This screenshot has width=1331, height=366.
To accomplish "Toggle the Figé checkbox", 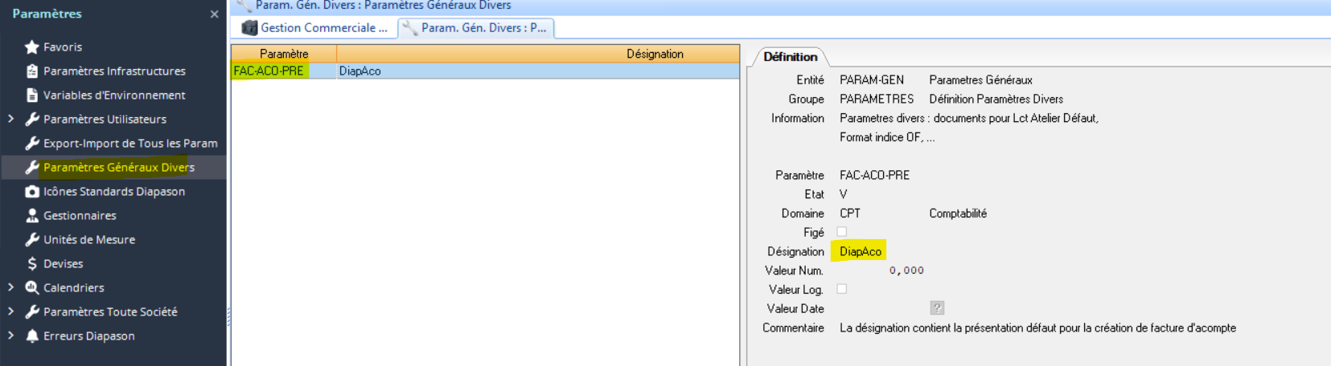I will pos(842,232).
